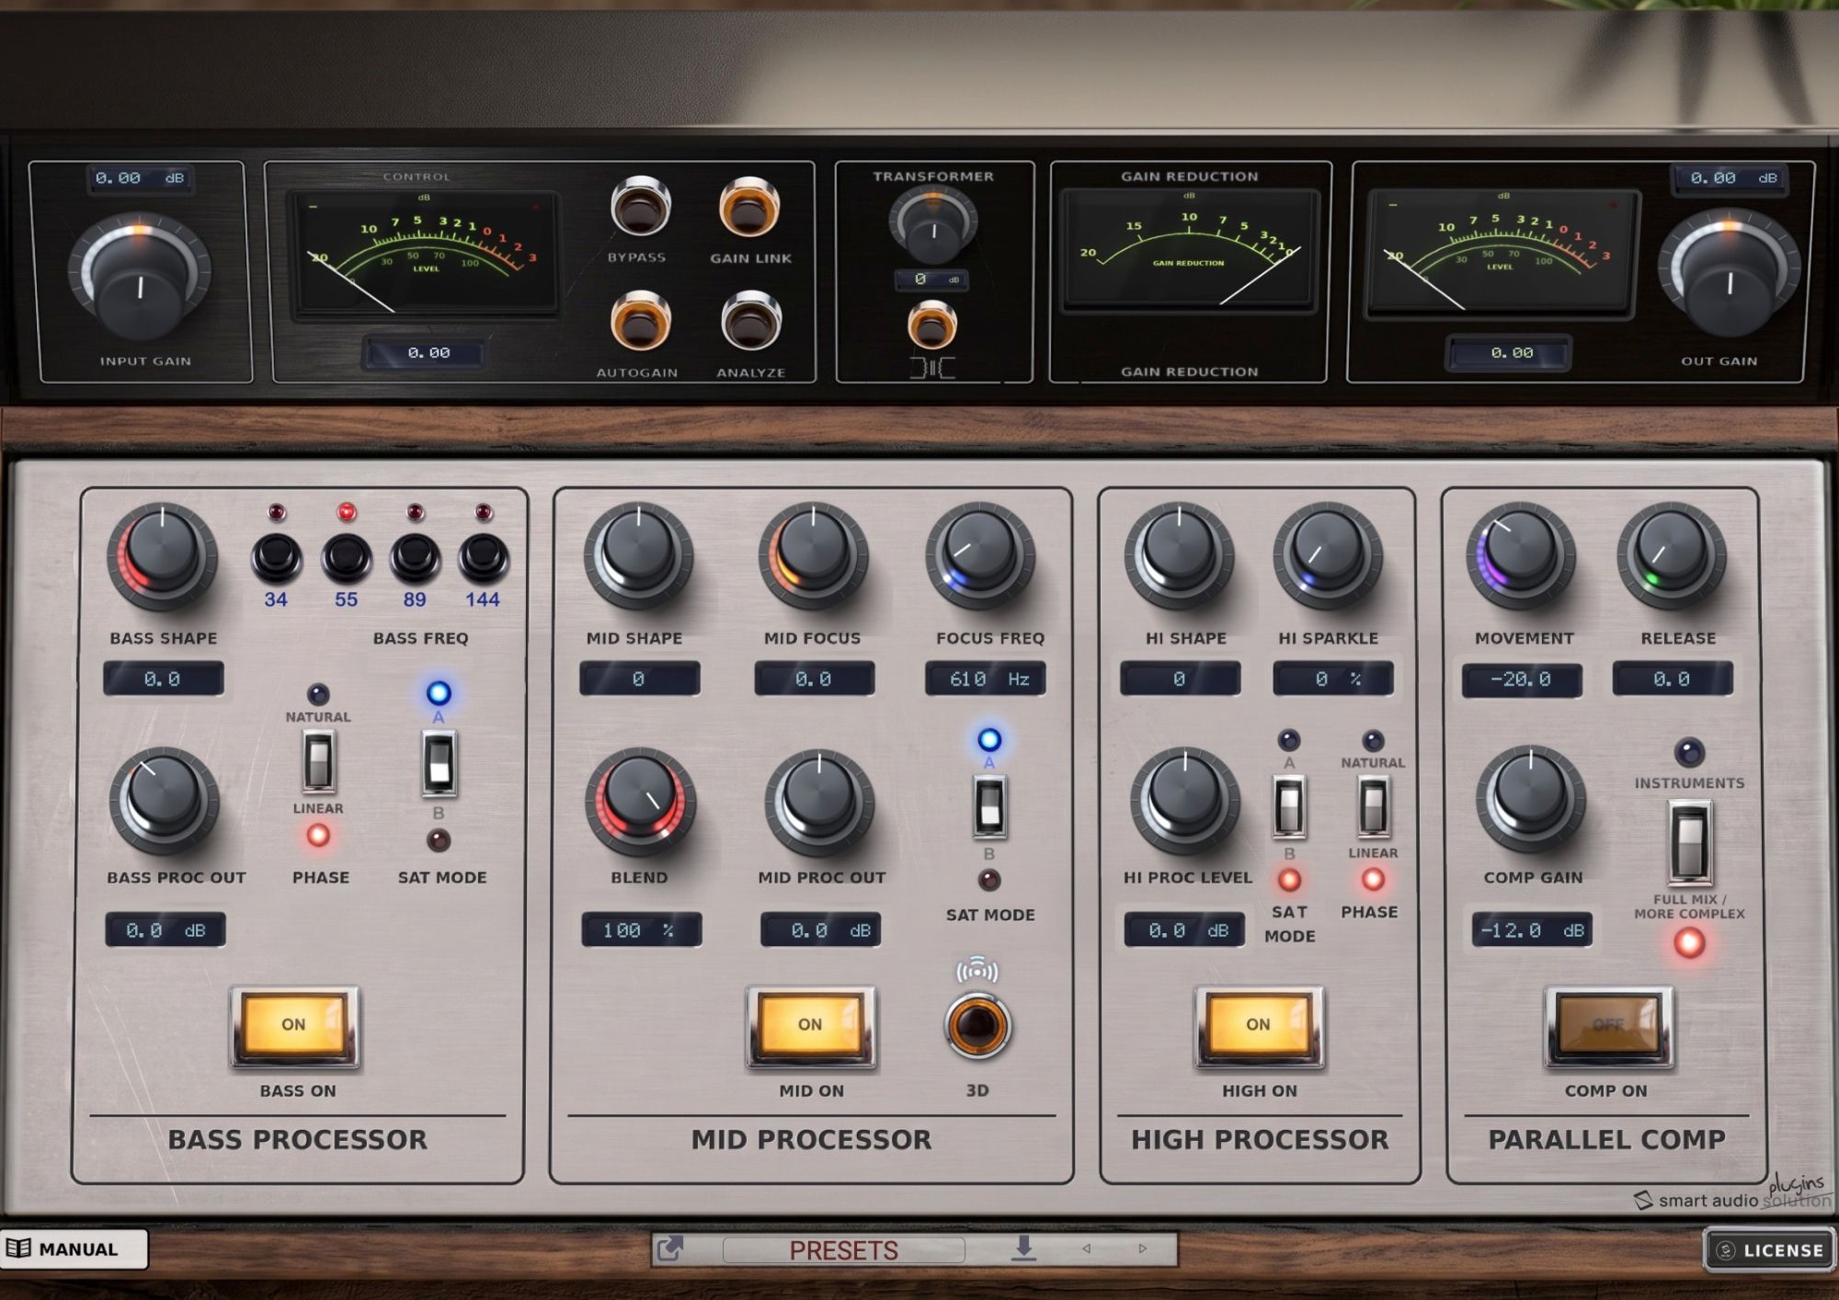Open the Manual button

(x=74, y=1249)
